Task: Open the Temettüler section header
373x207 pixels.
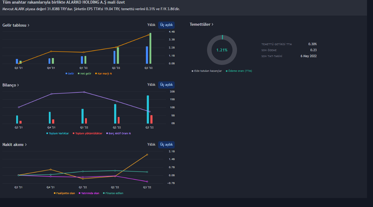Action: [x=202, y=25]
